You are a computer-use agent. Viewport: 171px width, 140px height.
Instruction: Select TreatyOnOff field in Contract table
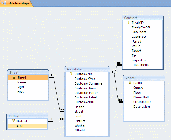pyautogui.click(x=141, y=27)
